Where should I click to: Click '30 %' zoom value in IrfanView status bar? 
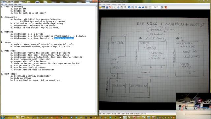pos(119,114)
